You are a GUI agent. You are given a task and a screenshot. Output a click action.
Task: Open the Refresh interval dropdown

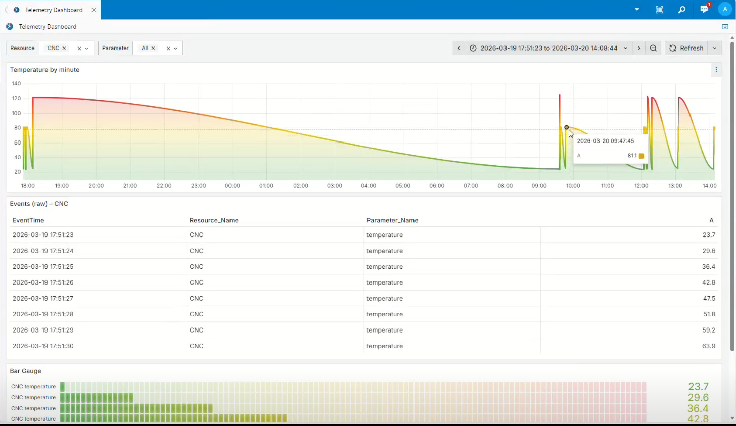coord(714,48)
